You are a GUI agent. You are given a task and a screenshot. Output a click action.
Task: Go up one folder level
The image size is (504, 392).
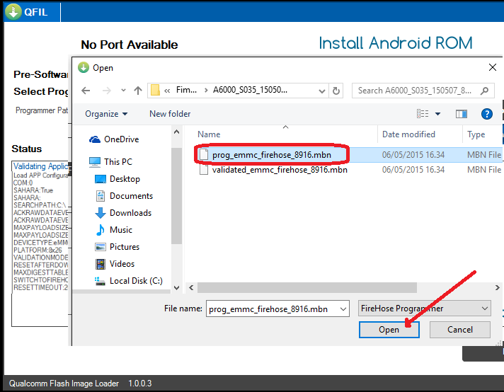138,91
